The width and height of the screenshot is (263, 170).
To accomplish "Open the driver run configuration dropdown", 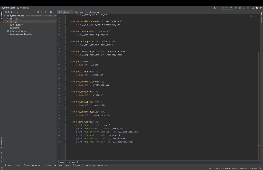I will click(x=231, y=8).
